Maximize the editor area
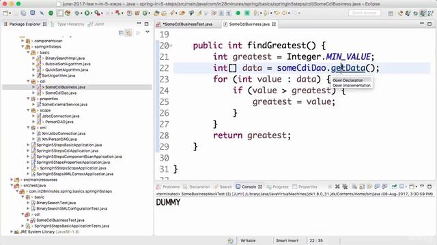The height and width of the screenshot is (245, 437). [x=429, y=24]
